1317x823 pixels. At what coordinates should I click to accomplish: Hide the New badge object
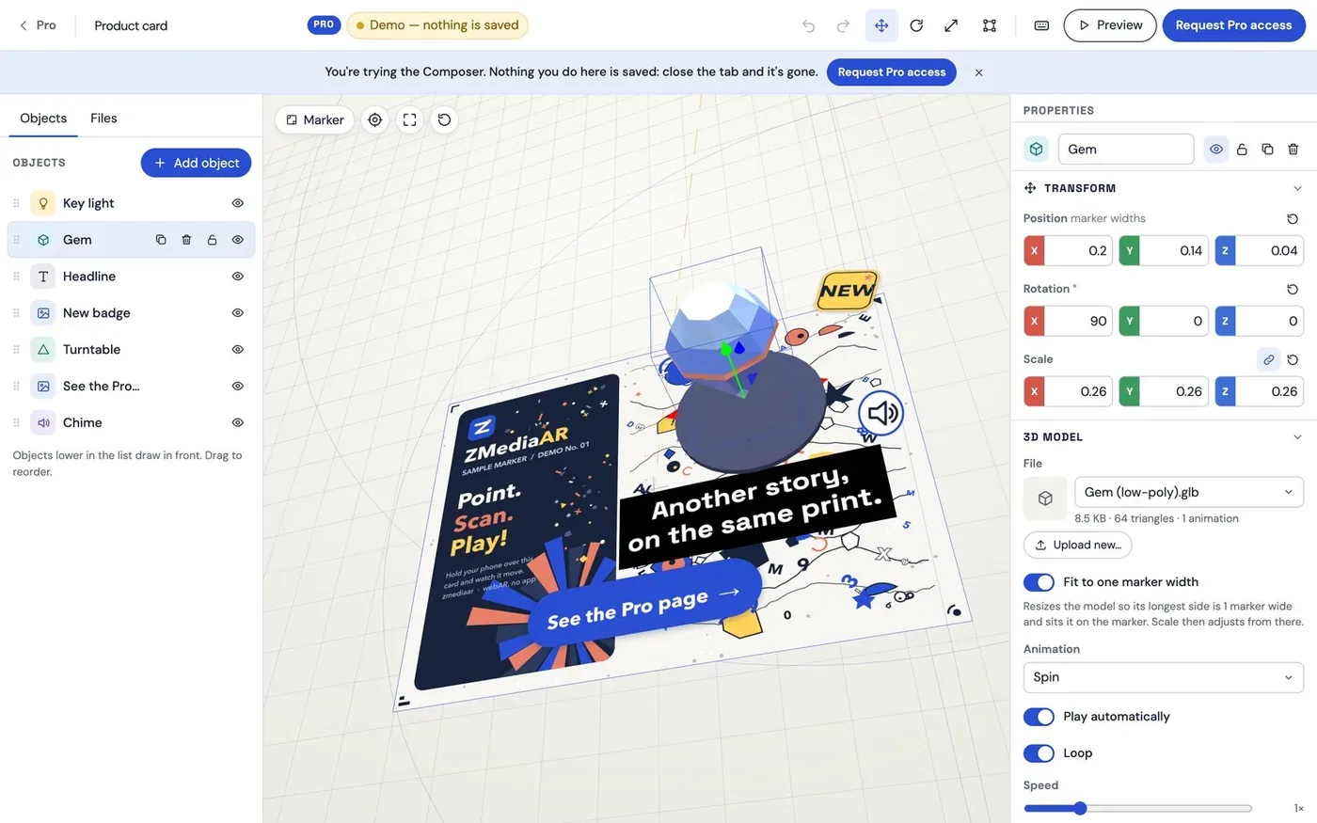pyautogui.click(x=237, y=312)
